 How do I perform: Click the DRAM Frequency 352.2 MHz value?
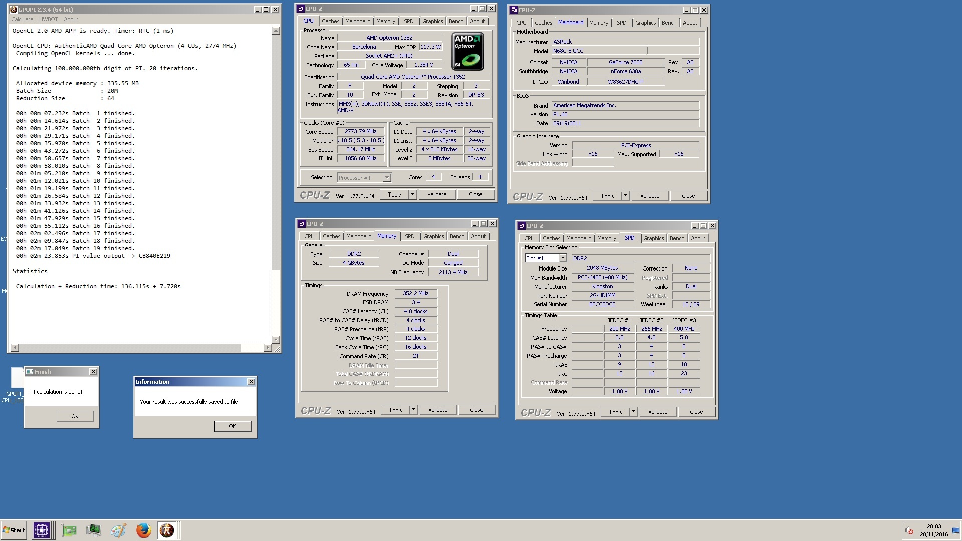416,293
